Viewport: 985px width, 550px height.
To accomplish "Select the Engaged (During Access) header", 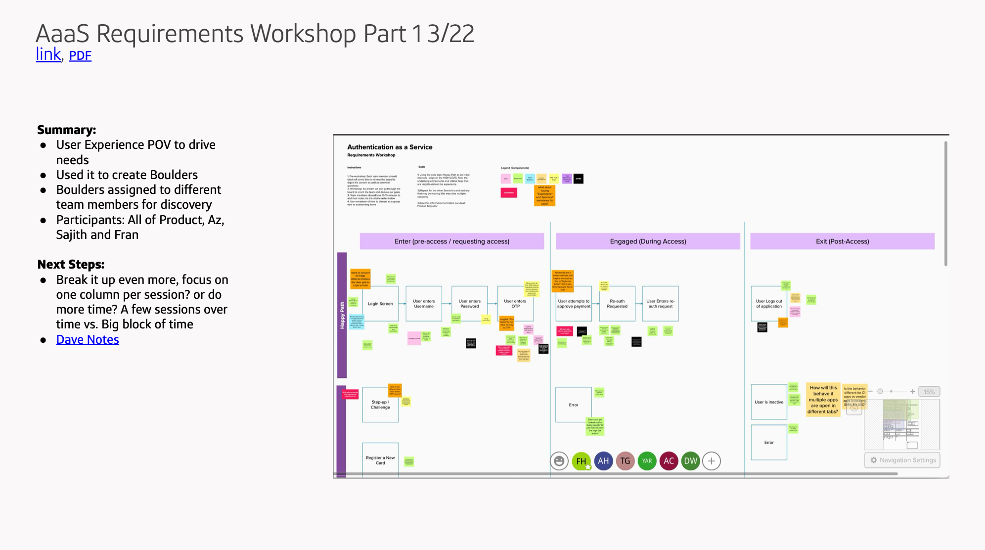I will tap(648, 241).
